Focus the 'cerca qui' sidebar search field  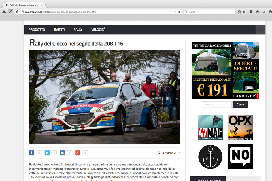(x=217, y=105)
